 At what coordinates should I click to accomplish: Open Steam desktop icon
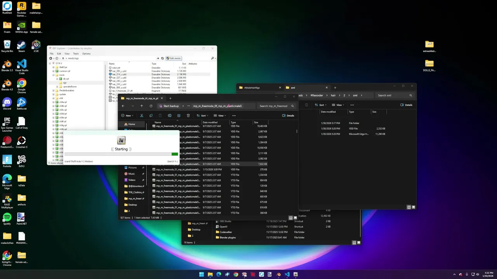point(22,46)
